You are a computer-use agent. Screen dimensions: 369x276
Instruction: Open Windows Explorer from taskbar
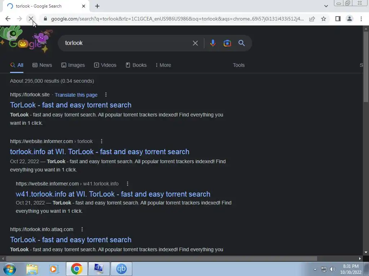click(32, 269)
